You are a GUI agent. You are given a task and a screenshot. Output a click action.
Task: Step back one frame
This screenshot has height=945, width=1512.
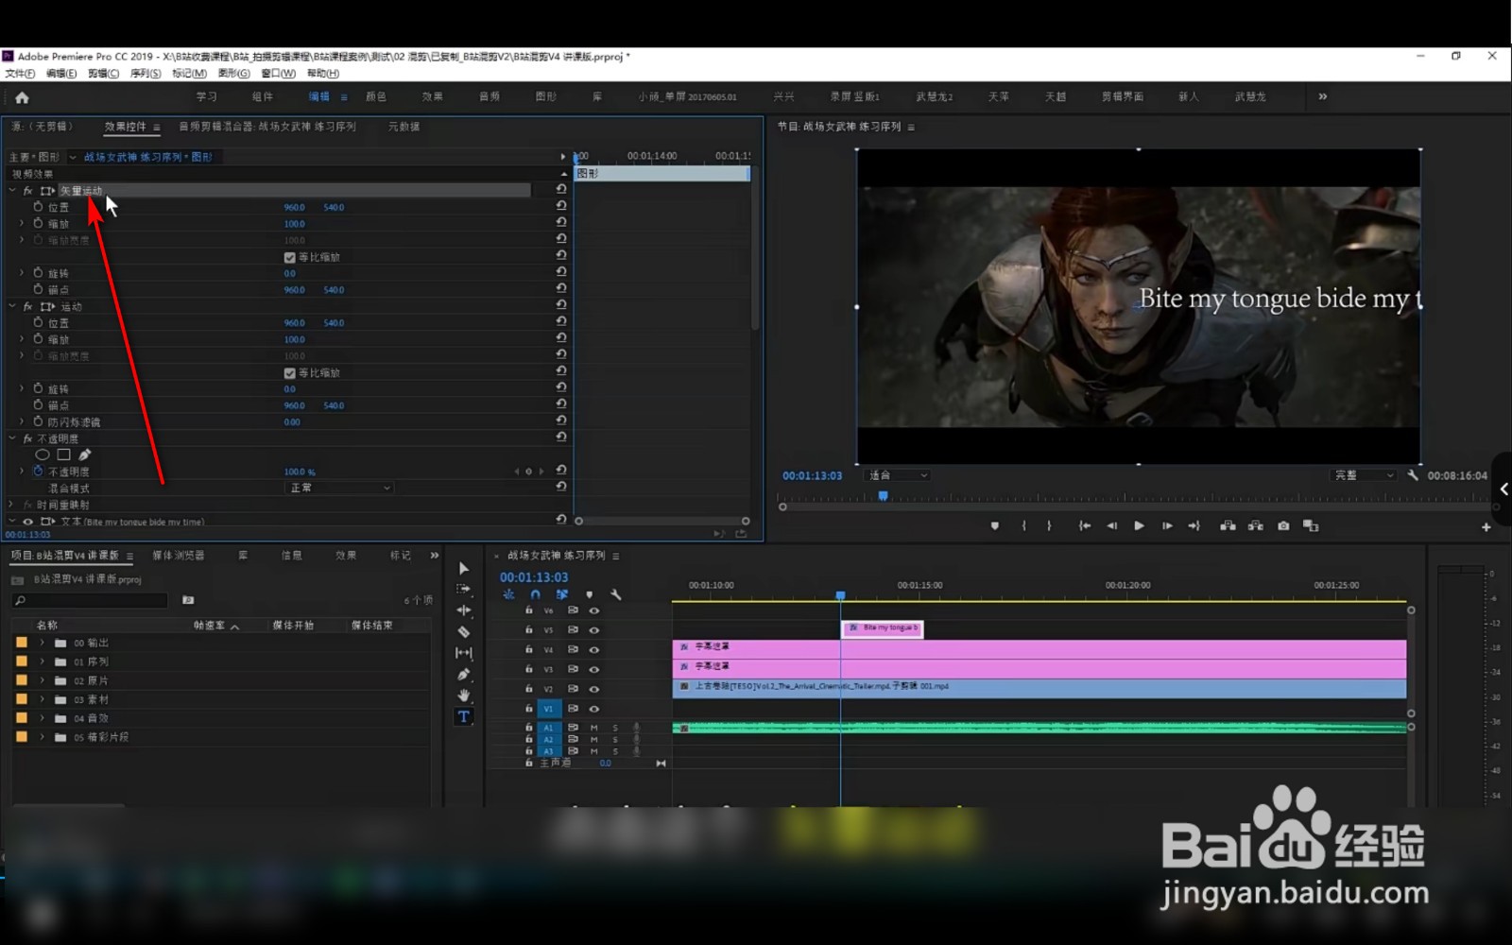[x=1111, y=525]
